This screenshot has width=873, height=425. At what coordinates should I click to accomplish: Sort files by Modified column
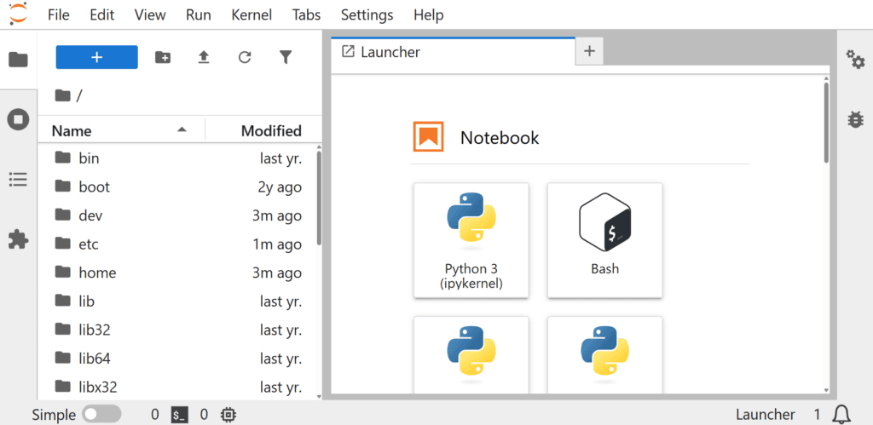(x=263, y=131)
